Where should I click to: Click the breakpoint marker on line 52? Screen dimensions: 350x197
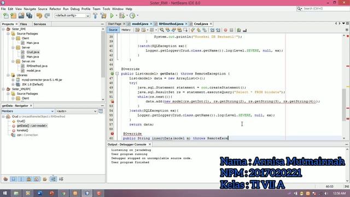[x=112, y=101]
